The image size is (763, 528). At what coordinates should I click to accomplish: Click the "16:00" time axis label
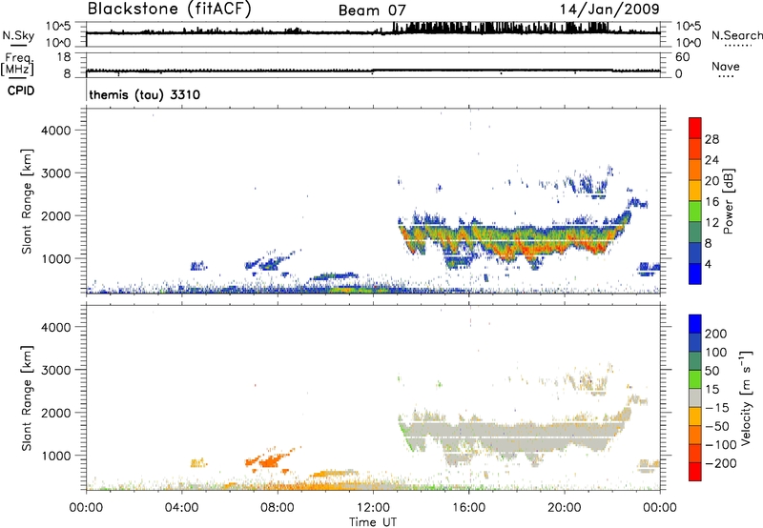468,507
